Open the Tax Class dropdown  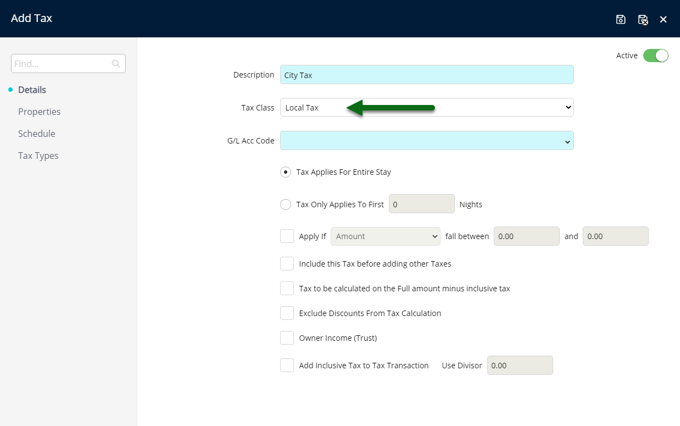tap(427, 107)
